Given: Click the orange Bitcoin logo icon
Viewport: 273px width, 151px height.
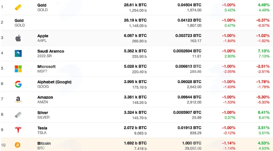Looking at the screenshot, I should (17, 145).
